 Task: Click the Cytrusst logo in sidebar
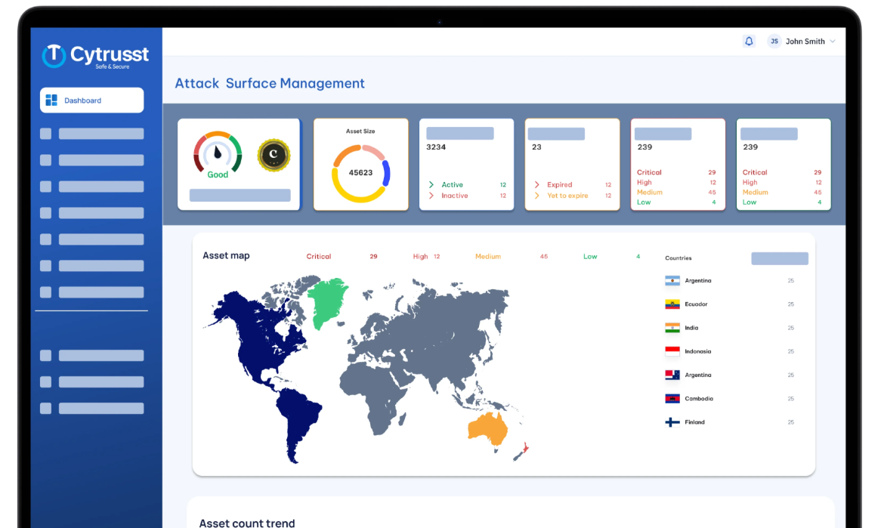(x=94, y=53)
